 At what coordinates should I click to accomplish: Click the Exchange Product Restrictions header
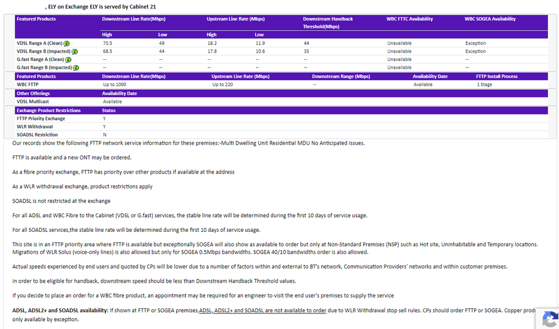49,111
